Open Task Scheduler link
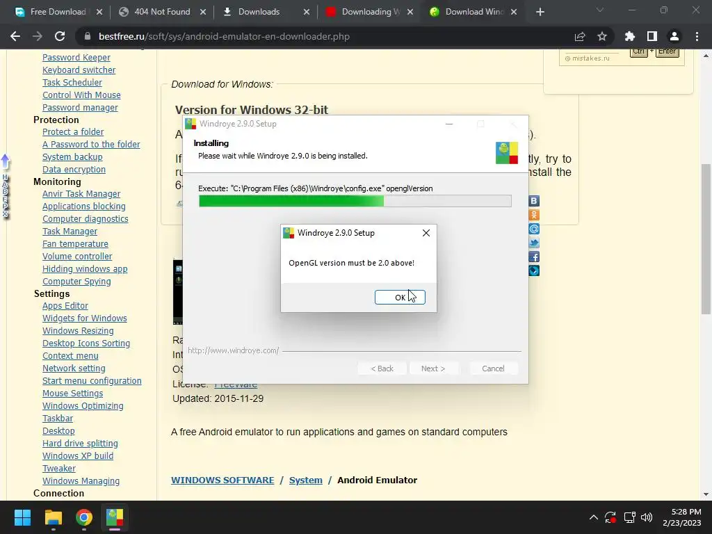Screen dimensions: 712x534 [x=72, y=83]
